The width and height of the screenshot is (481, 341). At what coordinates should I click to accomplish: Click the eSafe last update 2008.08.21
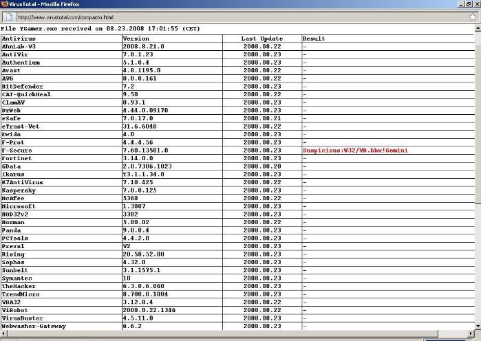(x=262, y=118)
